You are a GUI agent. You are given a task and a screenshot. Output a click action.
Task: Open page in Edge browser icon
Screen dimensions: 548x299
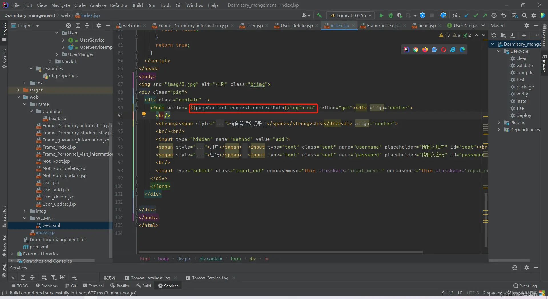462,50
